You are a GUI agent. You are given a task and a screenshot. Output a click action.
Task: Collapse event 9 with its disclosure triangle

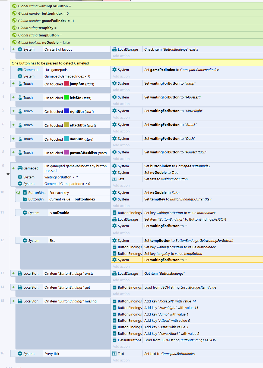(x=8, y=174)
